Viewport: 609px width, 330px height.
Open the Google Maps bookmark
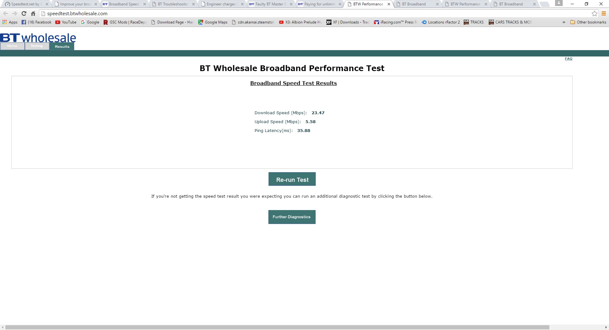pyautogui.click(x=213, y=22)
